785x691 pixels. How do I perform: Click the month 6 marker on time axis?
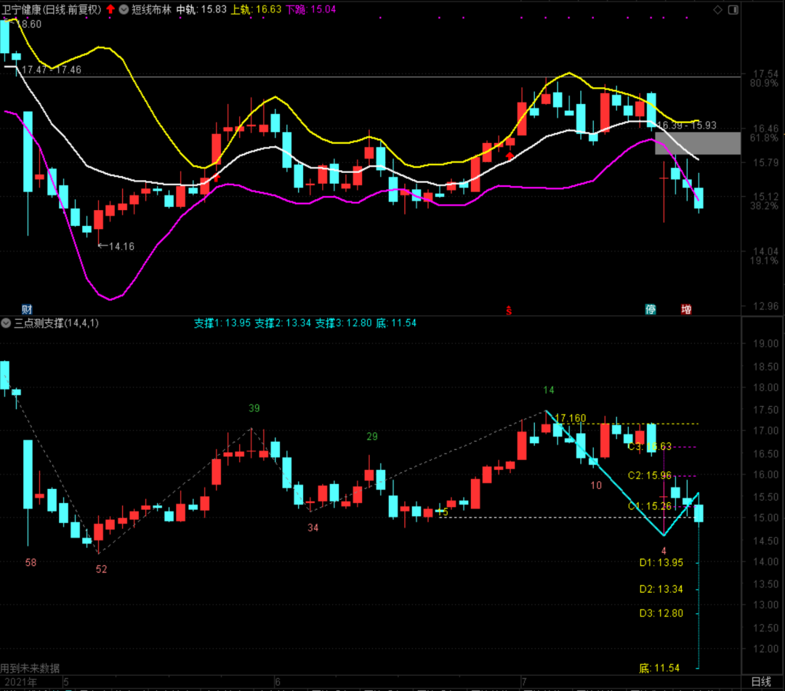pos(278,682)
